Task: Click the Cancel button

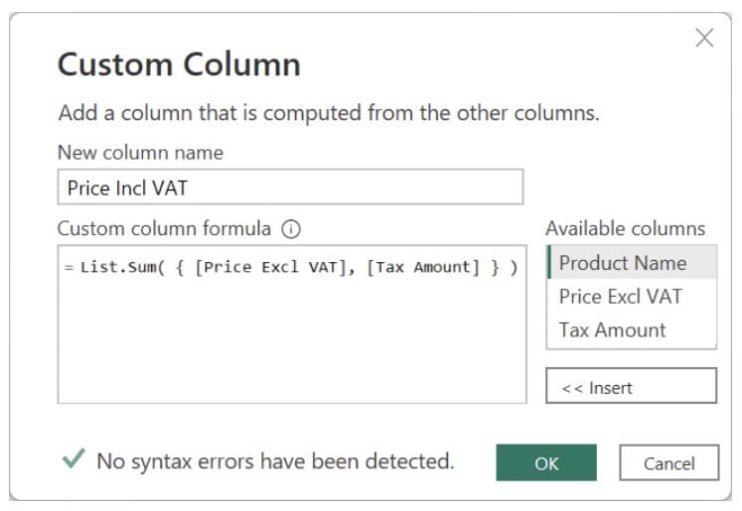Action: pos(669,462)
